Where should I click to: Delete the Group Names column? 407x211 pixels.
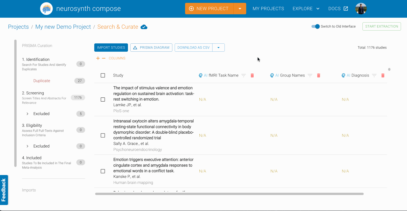click(x=319, y=75)
